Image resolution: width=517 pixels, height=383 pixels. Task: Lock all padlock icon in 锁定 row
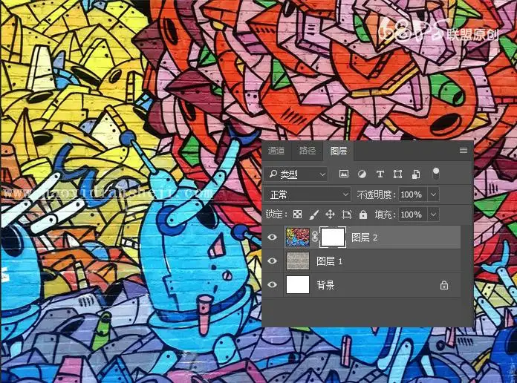click(x=363, y=215)
